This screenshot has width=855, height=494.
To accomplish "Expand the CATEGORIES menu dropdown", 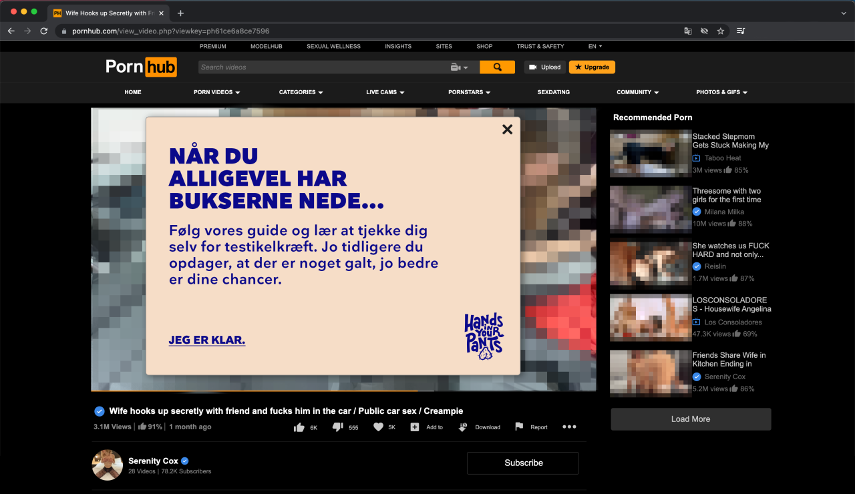I will tap(301, 92).
